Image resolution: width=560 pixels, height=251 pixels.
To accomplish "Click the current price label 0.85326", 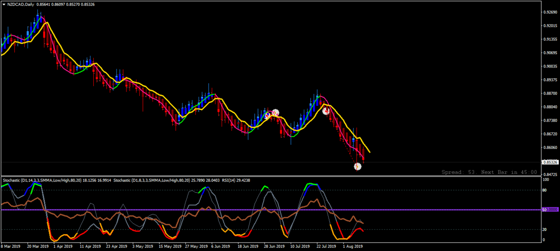I will pos(550,162).
